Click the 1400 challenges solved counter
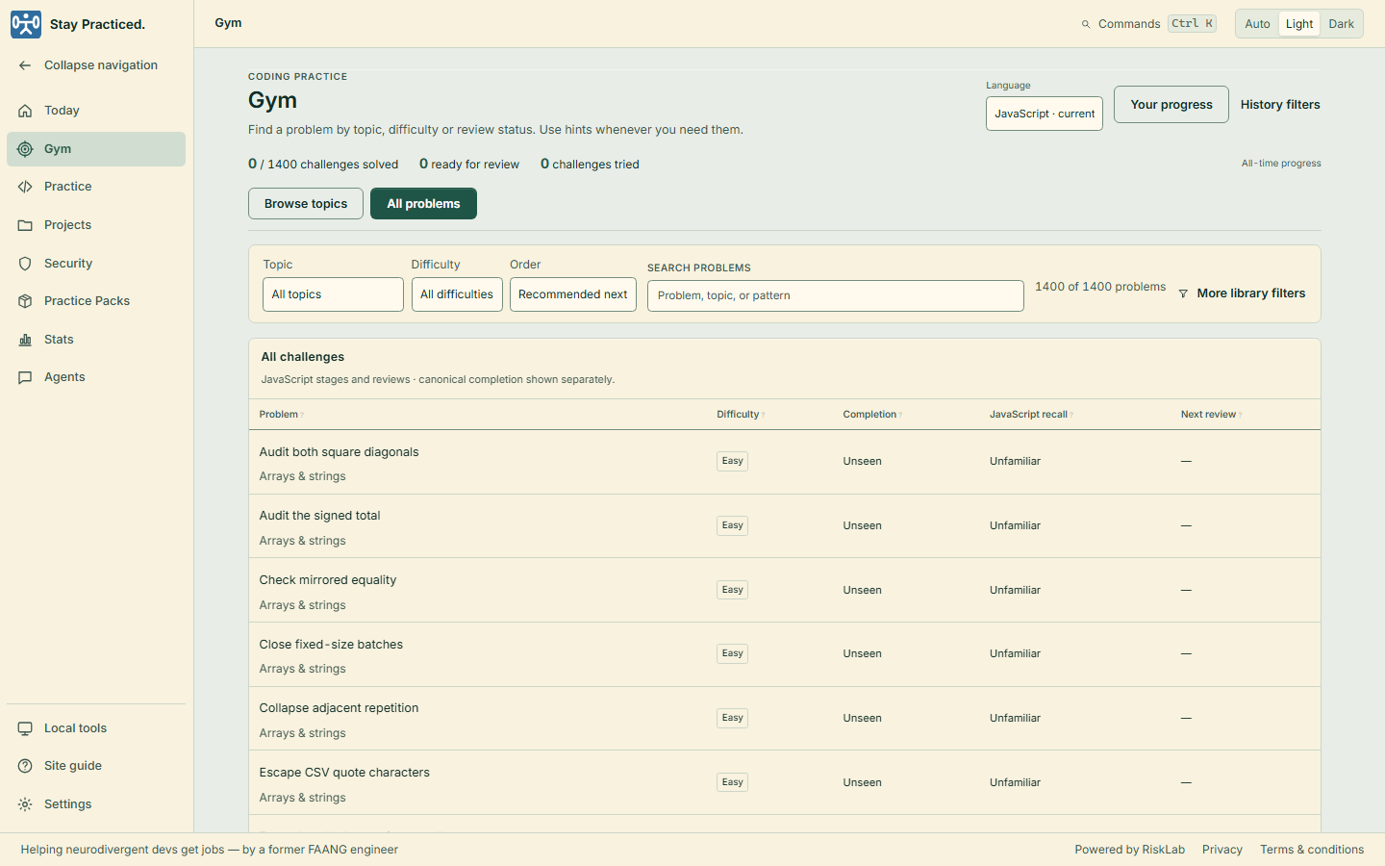 click(323, 165)
